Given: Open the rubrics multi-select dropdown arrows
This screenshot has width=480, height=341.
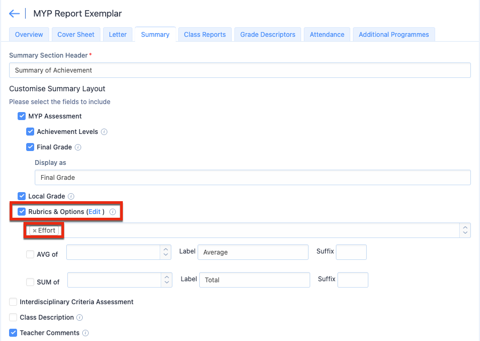Looking at the screenshot, I should coord(465,231).
